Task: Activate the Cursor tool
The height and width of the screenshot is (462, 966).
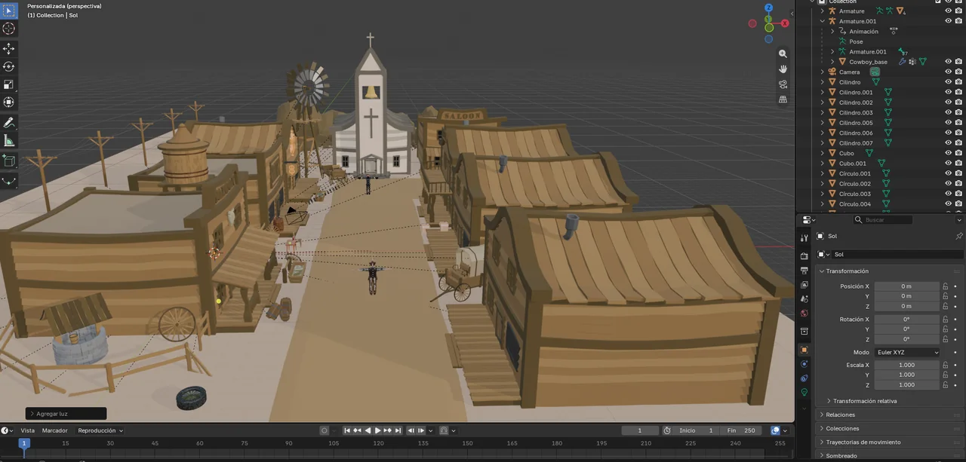Action: click(9, 29)
